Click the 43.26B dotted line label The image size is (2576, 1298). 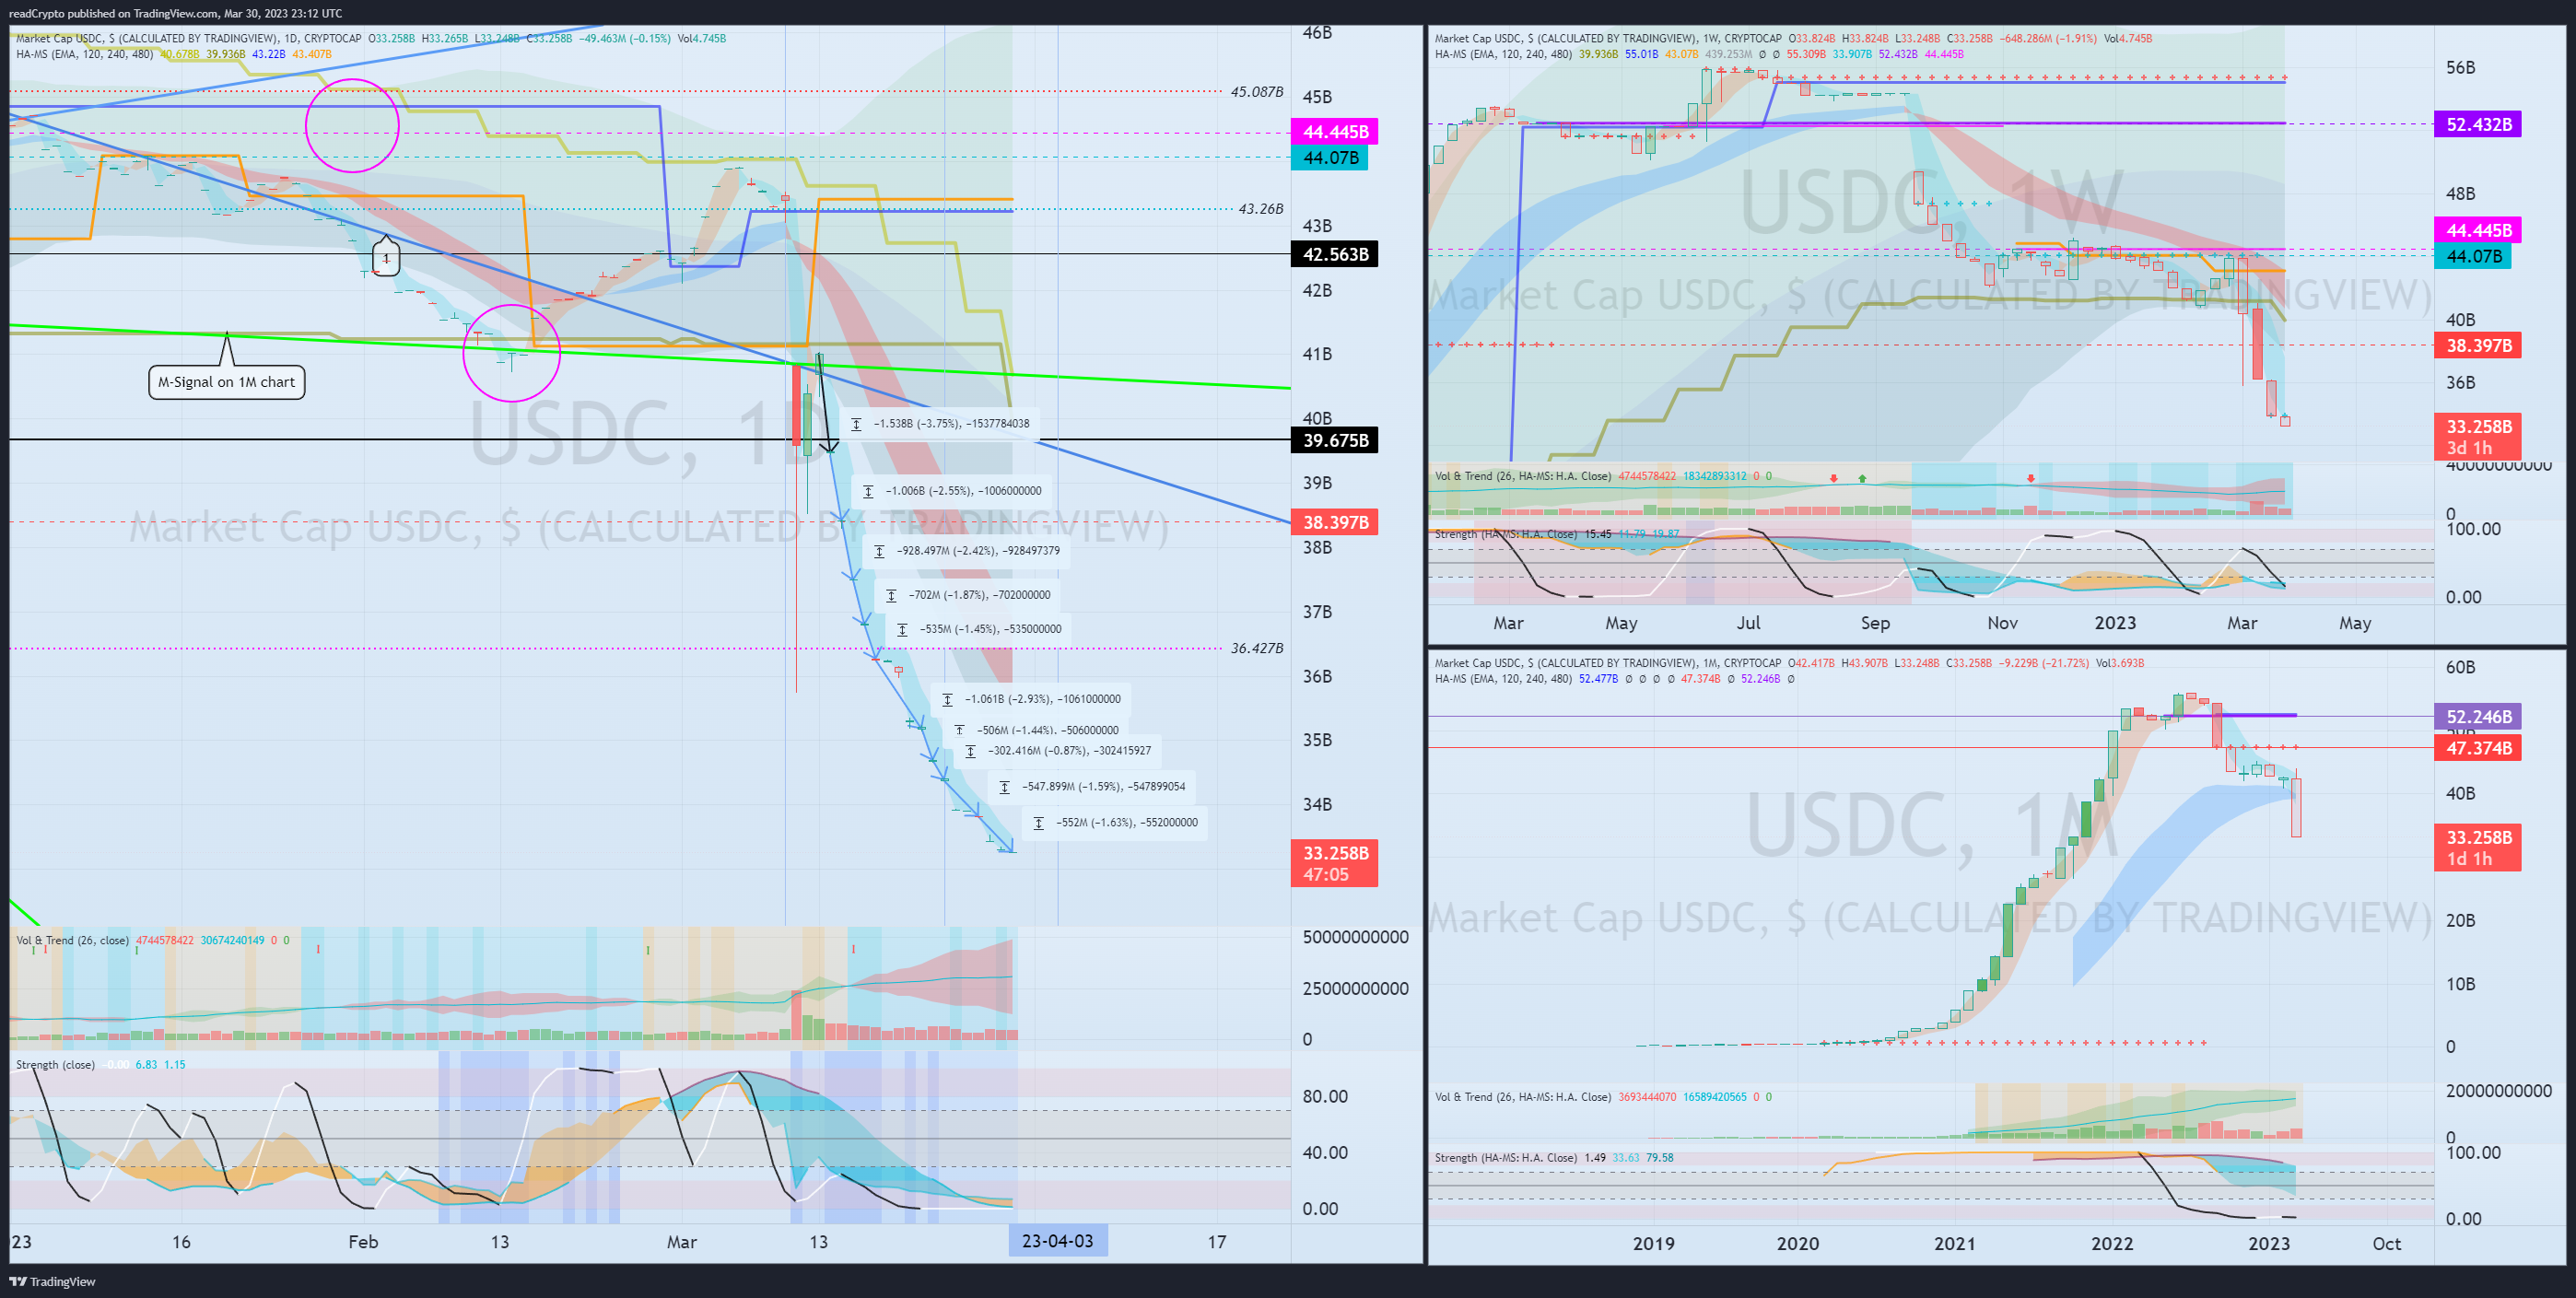(x=1260, y=209)
